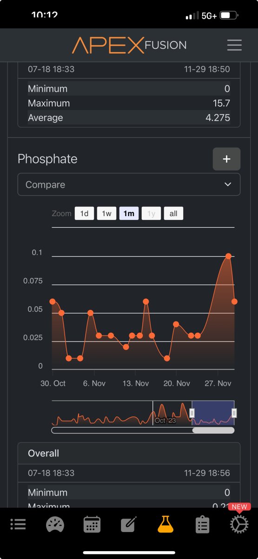This screenshot has height=559, width=258.
Task: Set chart zoom to 1w
Action: click(106, 214)
